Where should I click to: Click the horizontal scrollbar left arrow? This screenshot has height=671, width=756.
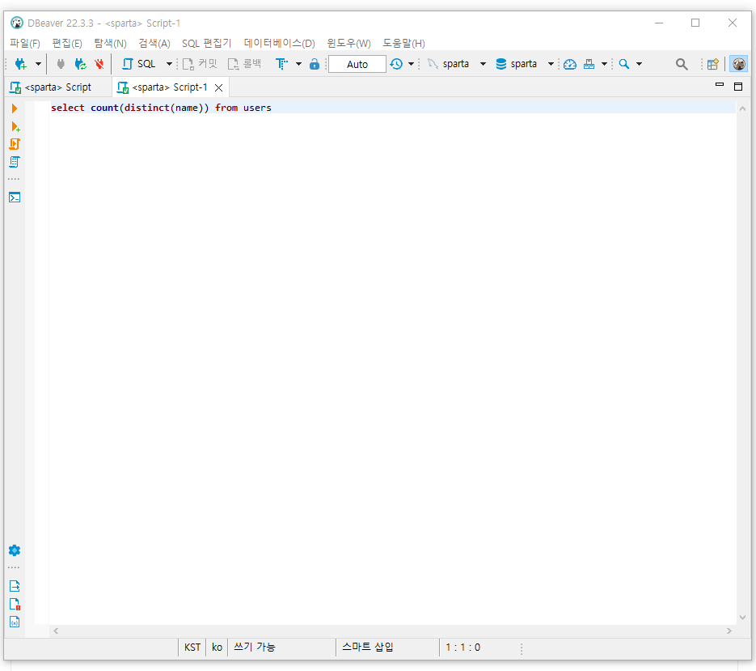point(56,631)
